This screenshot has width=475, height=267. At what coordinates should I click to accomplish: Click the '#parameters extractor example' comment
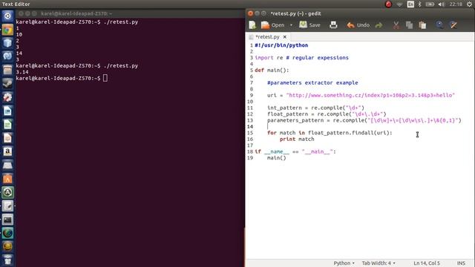pyautogui.click(x=312, y=82)
